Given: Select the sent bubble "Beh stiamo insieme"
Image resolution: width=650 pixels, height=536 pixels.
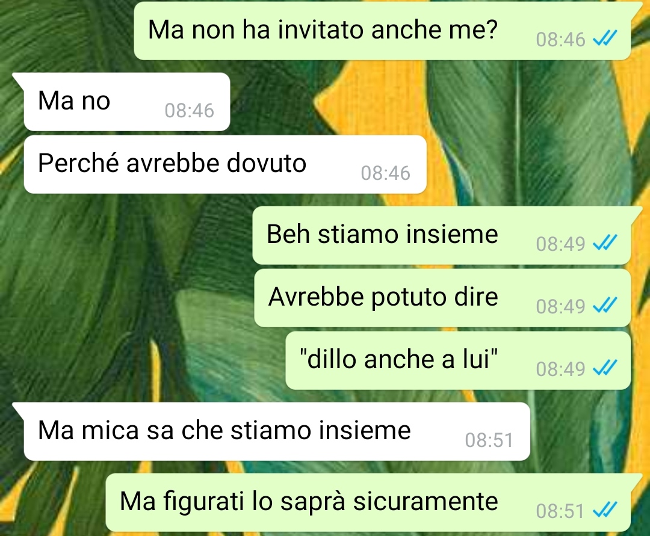Looking at the screenshot, I should tap(442, 235).
